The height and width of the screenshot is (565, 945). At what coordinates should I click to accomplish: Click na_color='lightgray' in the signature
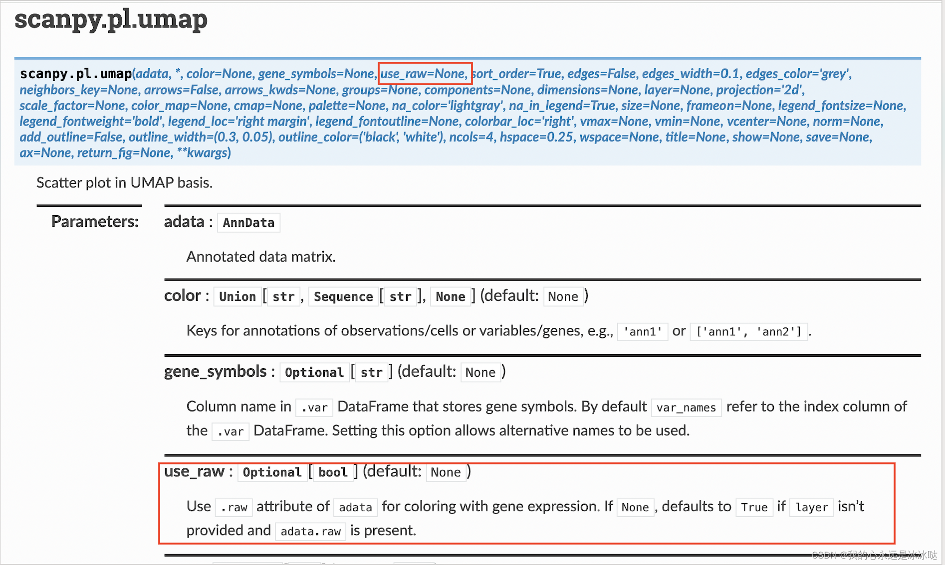pos(447,106)
